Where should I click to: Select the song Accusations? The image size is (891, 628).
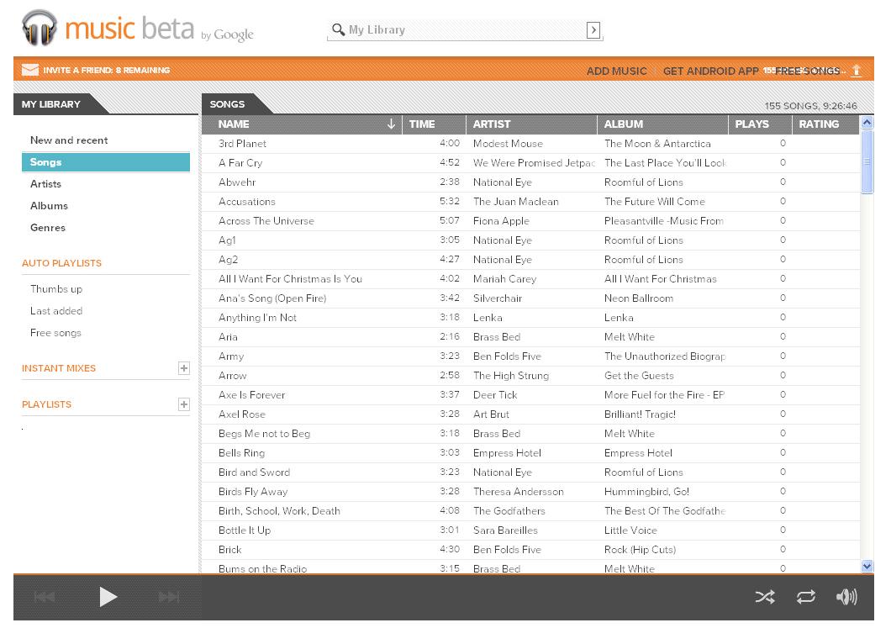[246, 202]
